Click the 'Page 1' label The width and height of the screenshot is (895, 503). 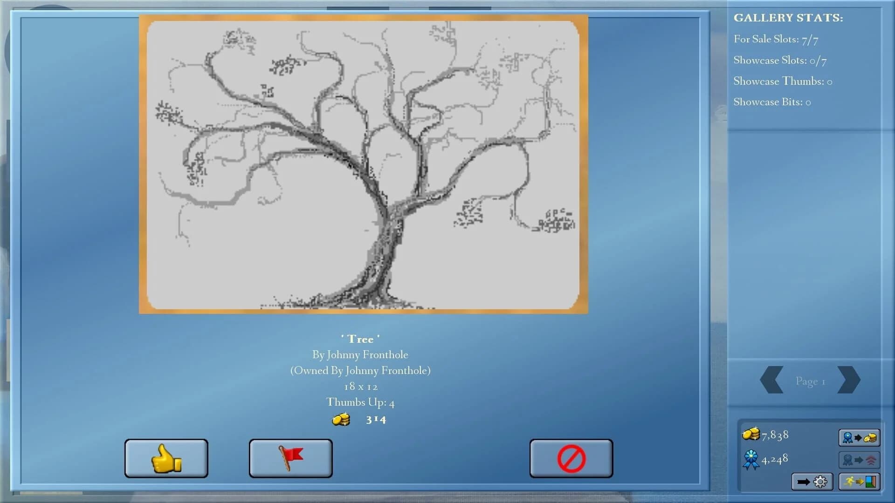click(x=810, y=381)
